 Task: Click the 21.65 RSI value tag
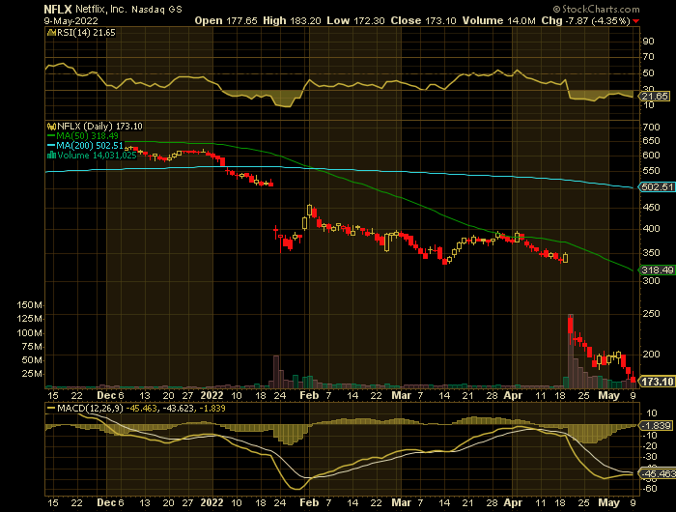[x=655, y=97]
